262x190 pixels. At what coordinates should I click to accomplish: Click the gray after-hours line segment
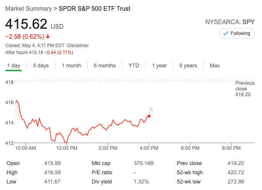151,110
